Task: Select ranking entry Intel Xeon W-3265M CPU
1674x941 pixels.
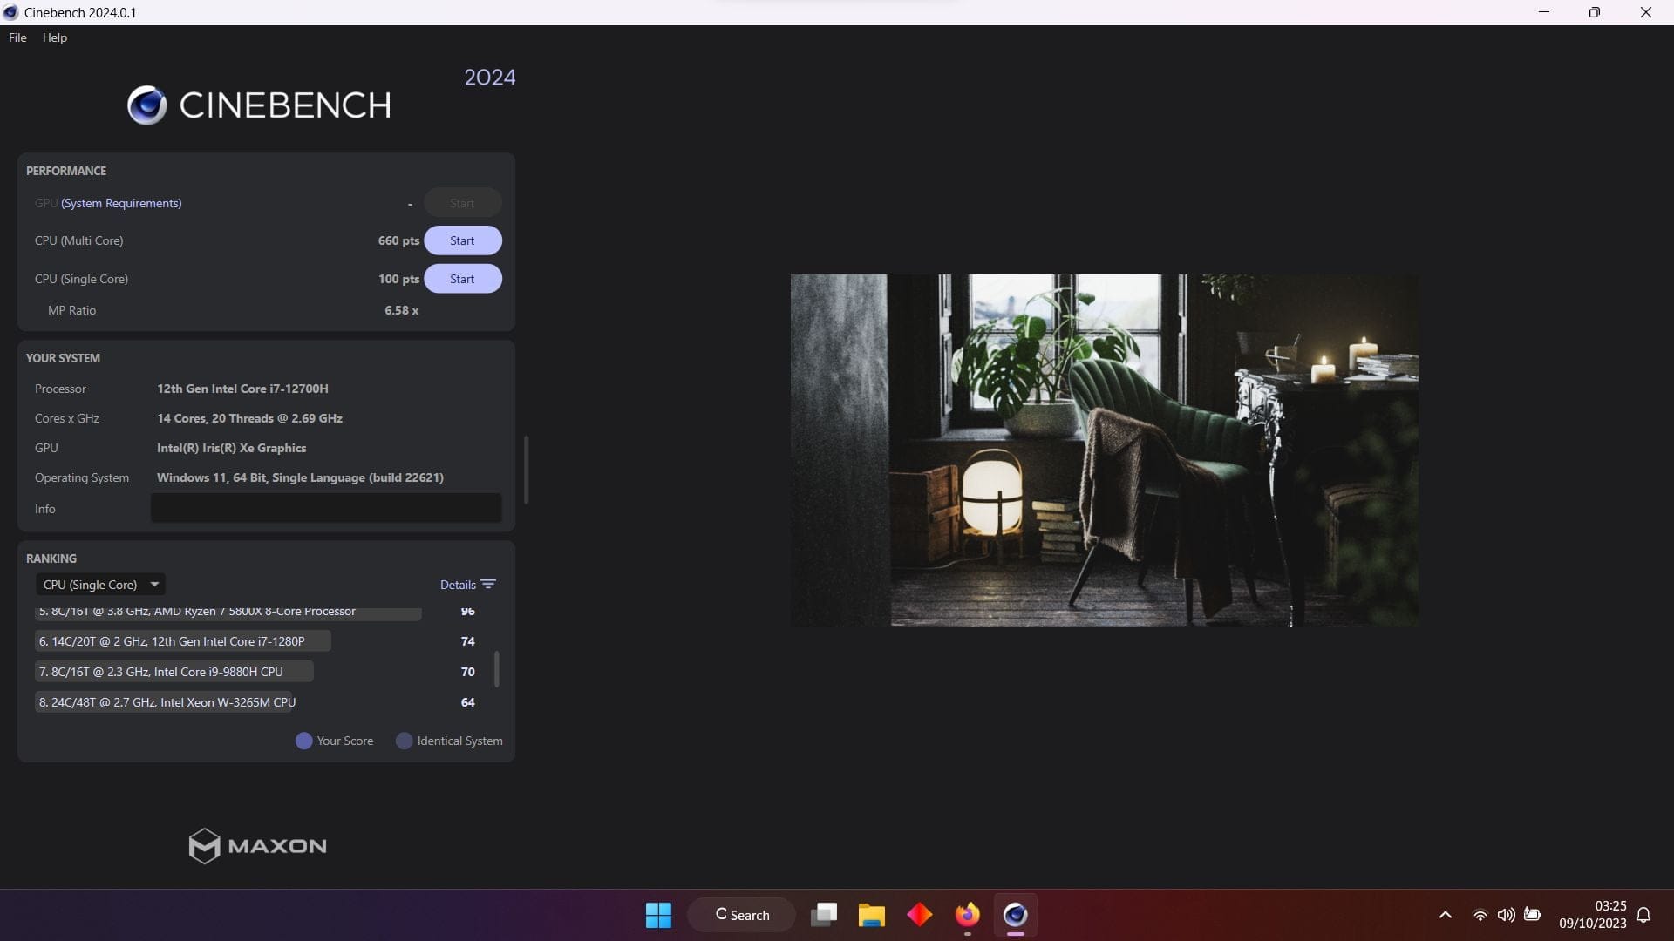Action: click(166, 702)
